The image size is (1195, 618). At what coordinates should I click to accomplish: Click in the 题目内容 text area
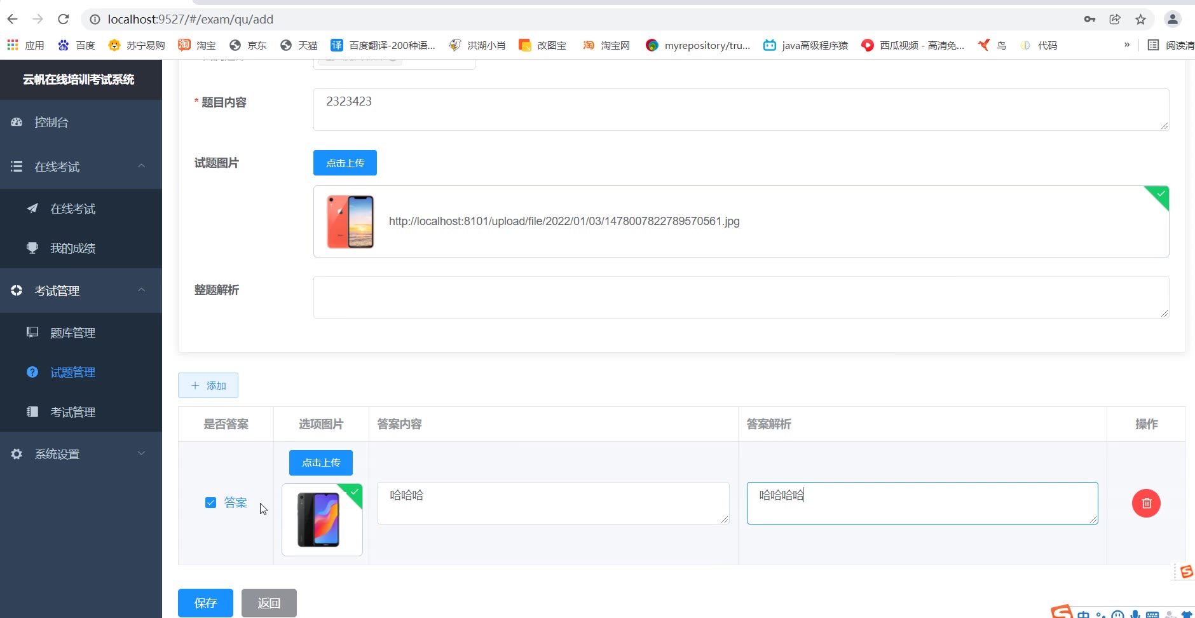(741, 109)
